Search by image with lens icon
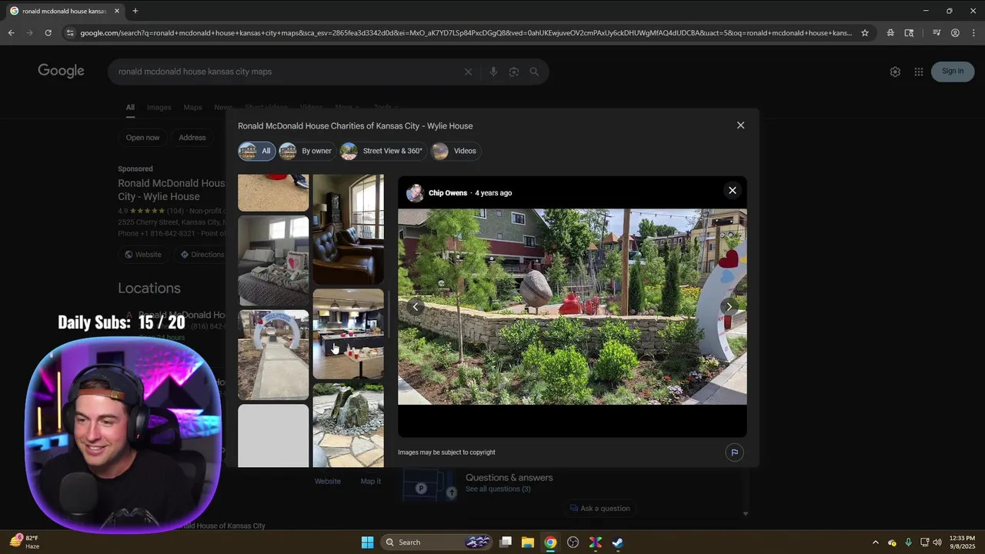Screen dimensions: 985x554 514,72
